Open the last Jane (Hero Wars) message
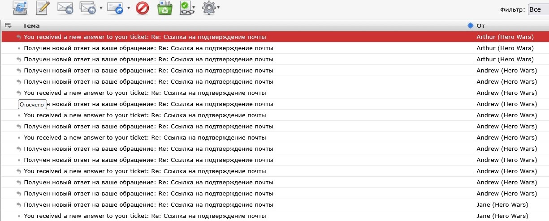Image resolution: width=549 pixels, height=221 pixels. (148, 216)
